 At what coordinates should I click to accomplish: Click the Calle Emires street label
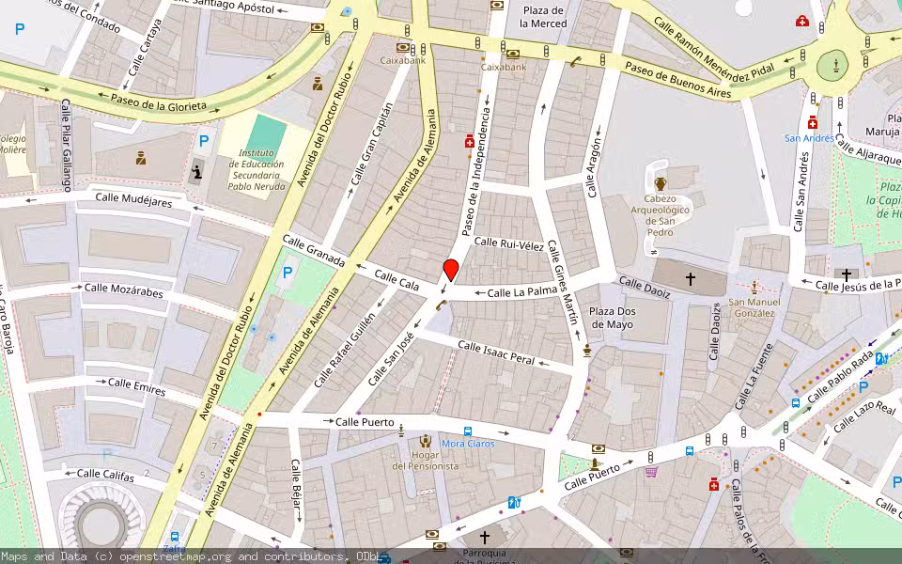tap(136, 386)
